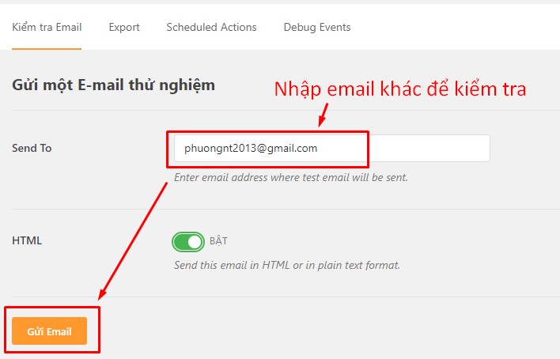This screenshot has height=359, width=560.
Task: Click the Send To field label
Action: (x=32, y=148)
